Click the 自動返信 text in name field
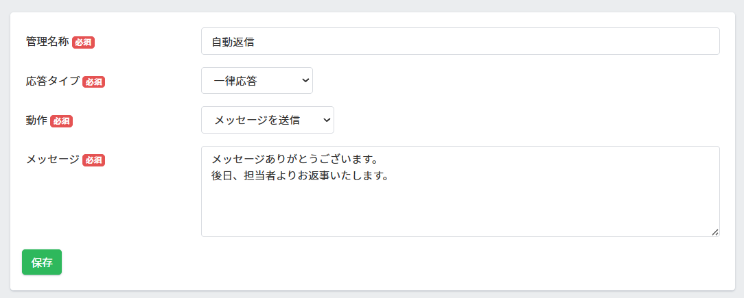 pyautogui.click(x=233, y=42)
